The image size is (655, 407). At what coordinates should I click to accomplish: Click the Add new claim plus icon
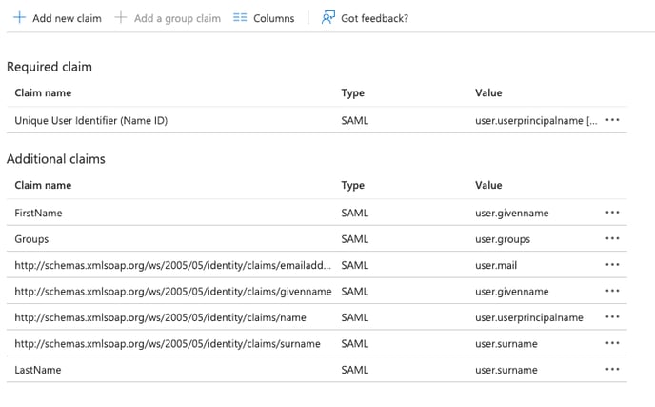(x=19, y=18)
